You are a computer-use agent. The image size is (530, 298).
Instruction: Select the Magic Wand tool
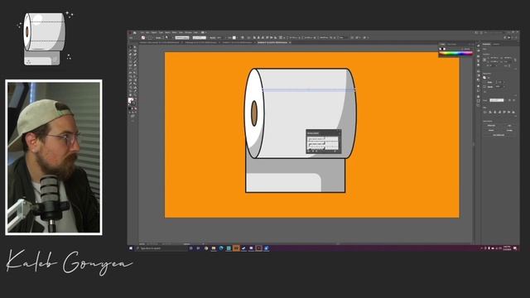click(x=131, y=51)
